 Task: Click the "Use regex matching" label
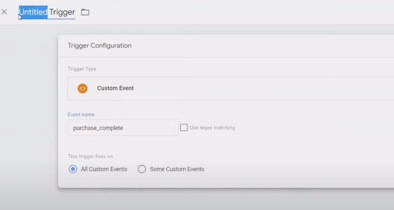point(212,127)
